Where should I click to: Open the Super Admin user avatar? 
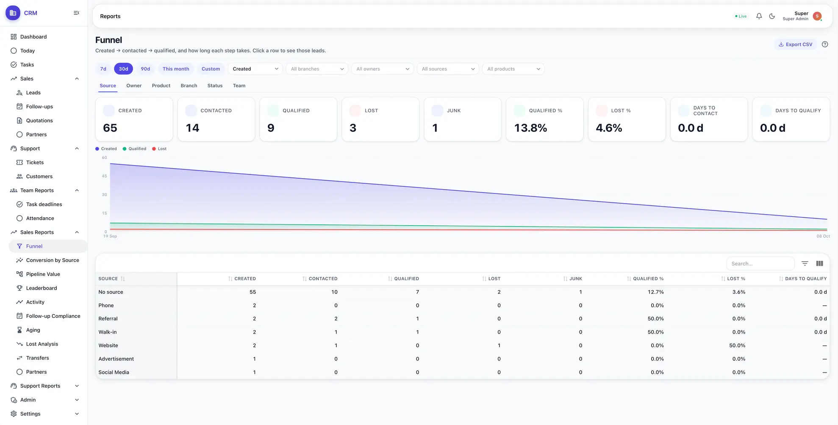pos(817,16)
